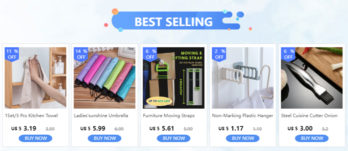Image resolution: width=348 pixels, height=151 pixels.
Task: Click the 6% OFF badge on Moving Straps
Action: coord(150,54)
